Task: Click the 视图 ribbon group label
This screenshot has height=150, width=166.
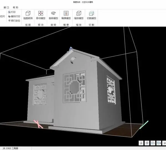Action: [28, 25]
